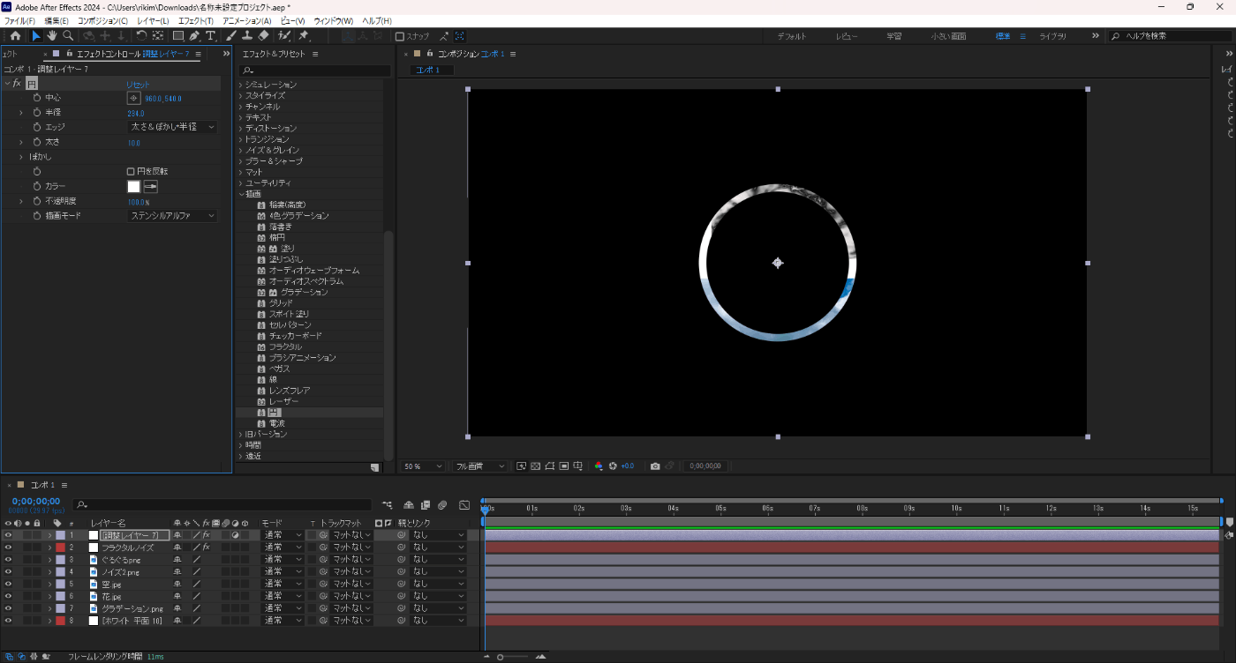1236x663 pixels.
Task: Hide the ぐるぐる.png layer
Action: tap(8, 560)
